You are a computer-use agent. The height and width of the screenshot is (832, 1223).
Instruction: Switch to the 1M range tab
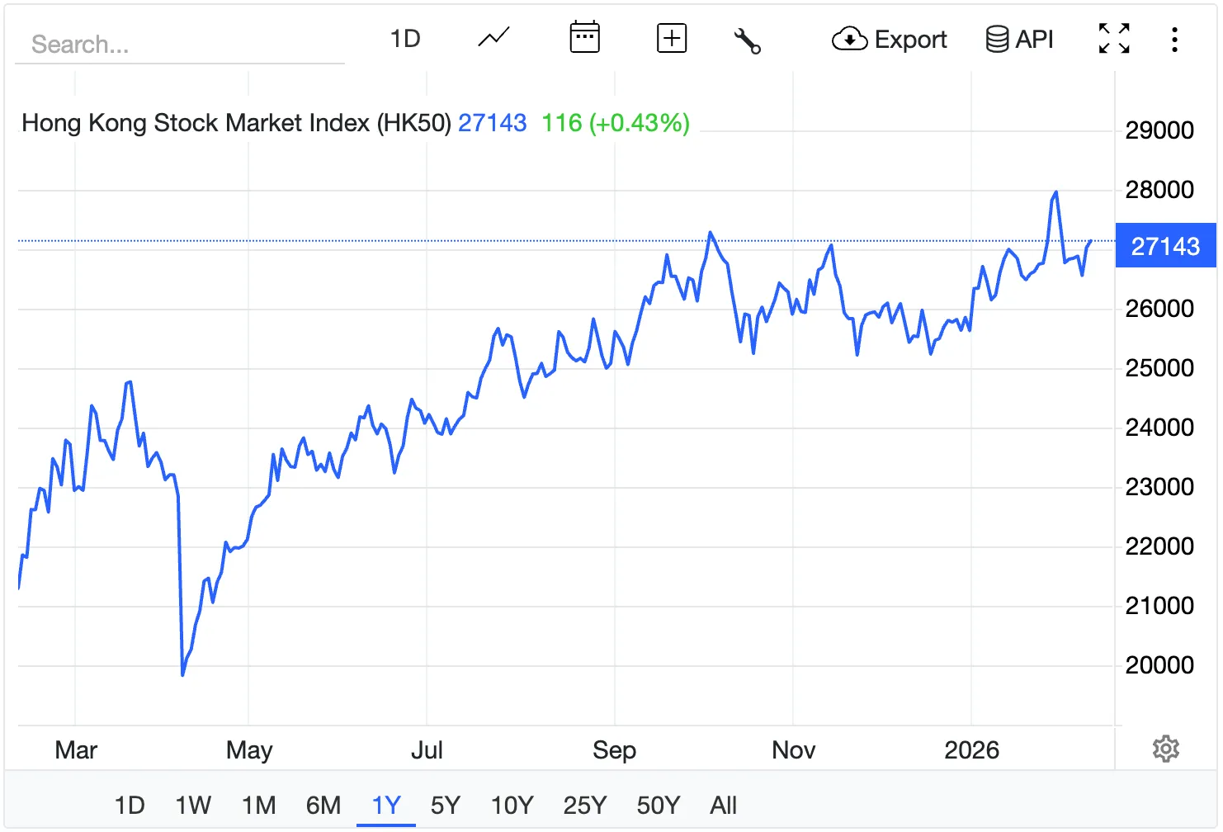[258, 805]
